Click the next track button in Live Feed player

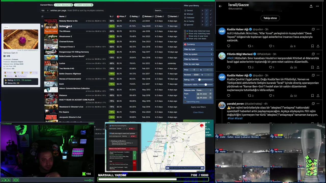point(17,180)
